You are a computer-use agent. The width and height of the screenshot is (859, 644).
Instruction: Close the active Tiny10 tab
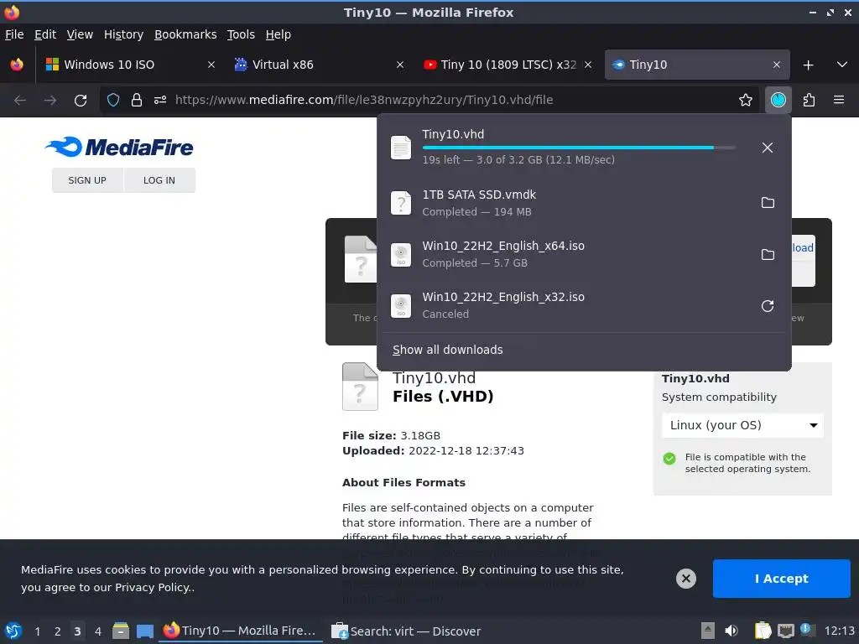pos(776,65)
